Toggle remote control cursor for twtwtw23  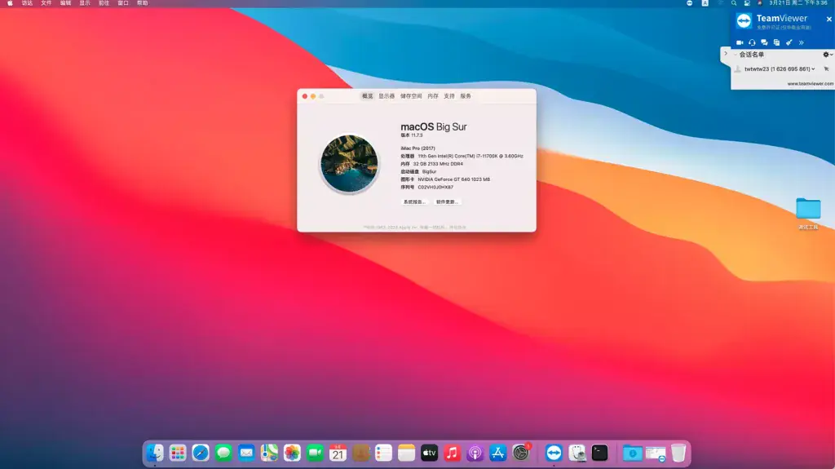pos(827,69)
